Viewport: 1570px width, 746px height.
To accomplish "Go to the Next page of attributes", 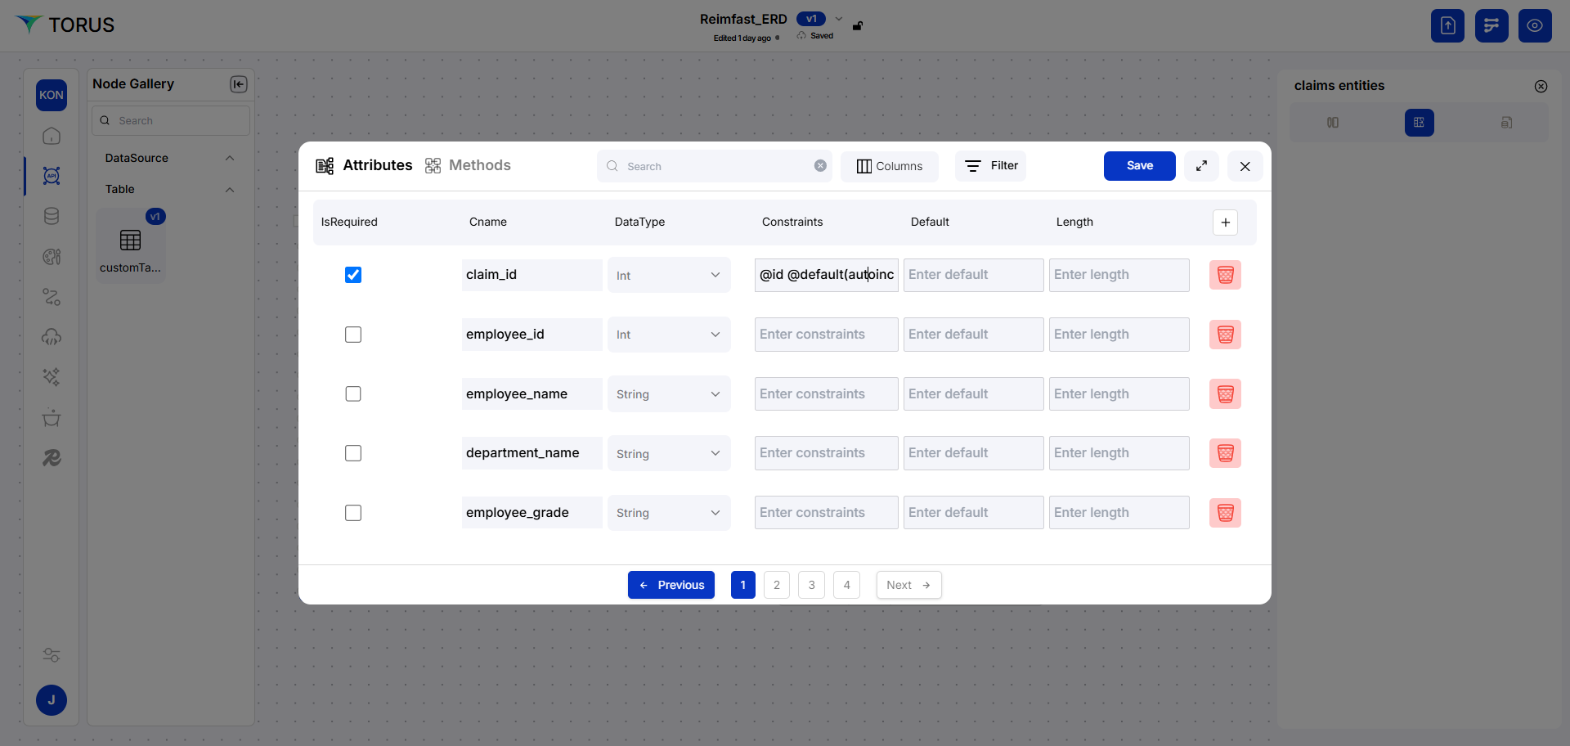I will click(x=908, y=585).
